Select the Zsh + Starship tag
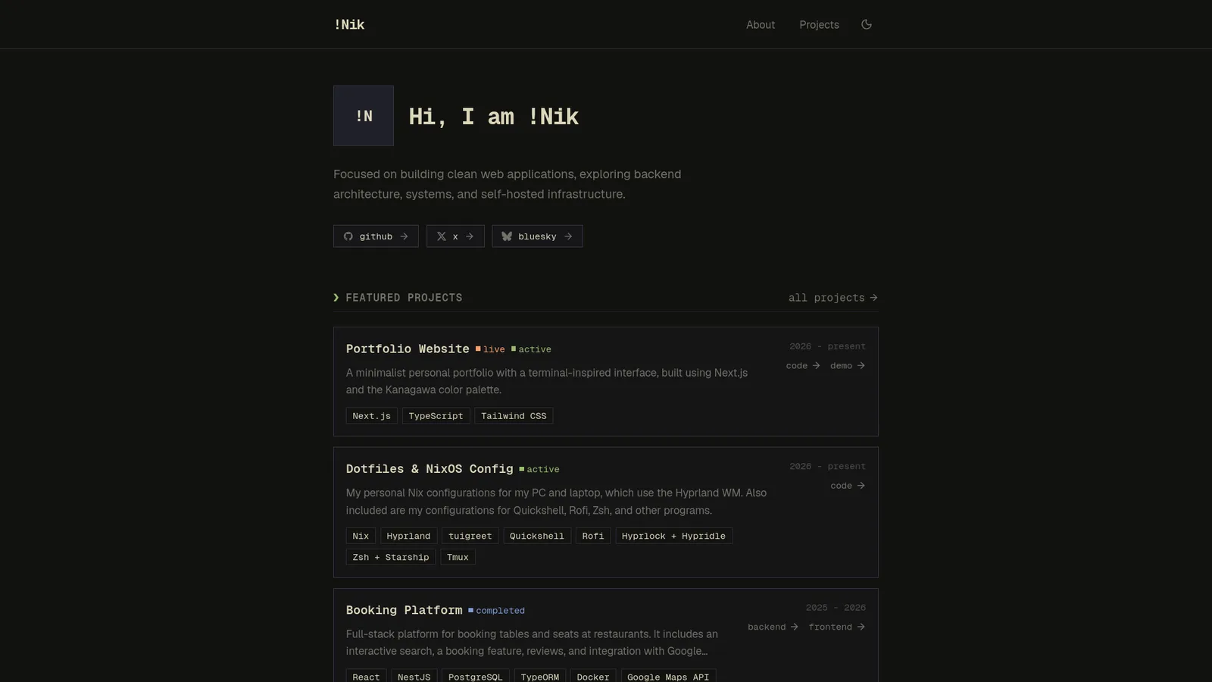Screen dimensions: 1212x682 tap(391, 557)
